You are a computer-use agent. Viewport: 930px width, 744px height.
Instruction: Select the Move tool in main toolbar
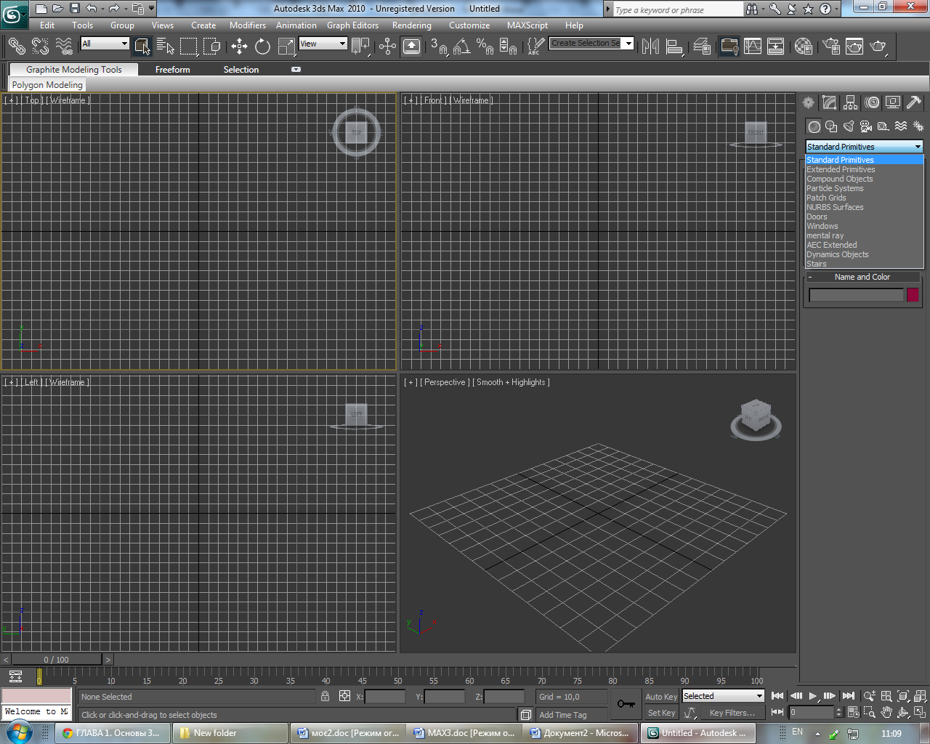tap(239, 46)
